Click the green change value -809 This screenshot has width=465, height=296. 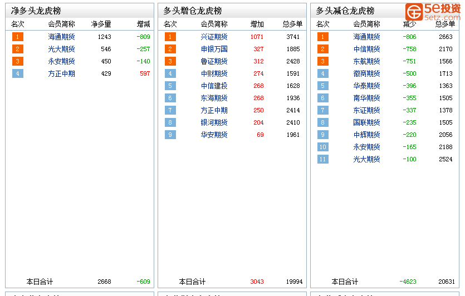tap(144, 37)
